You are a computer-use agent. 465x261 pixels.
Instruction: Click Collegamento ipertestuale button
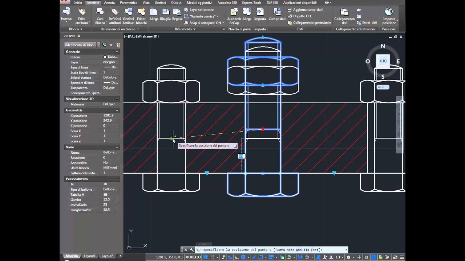point(310,23)
